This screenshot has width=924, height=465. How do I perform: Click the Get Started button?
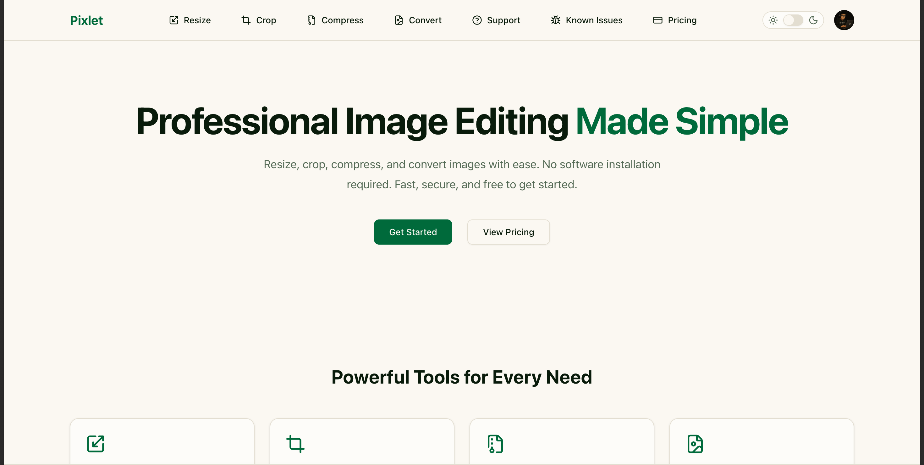tap(413, 232)
